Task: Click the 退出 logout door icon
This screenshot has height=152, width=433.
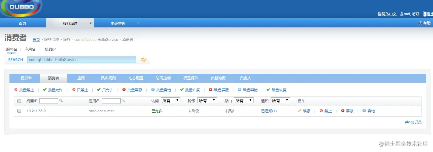Action: (425, 14)
